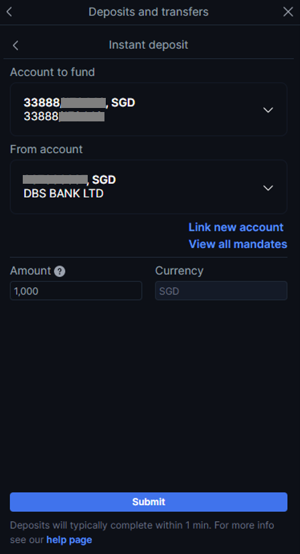
Task: Click the From account label
Action: (46, 149)
